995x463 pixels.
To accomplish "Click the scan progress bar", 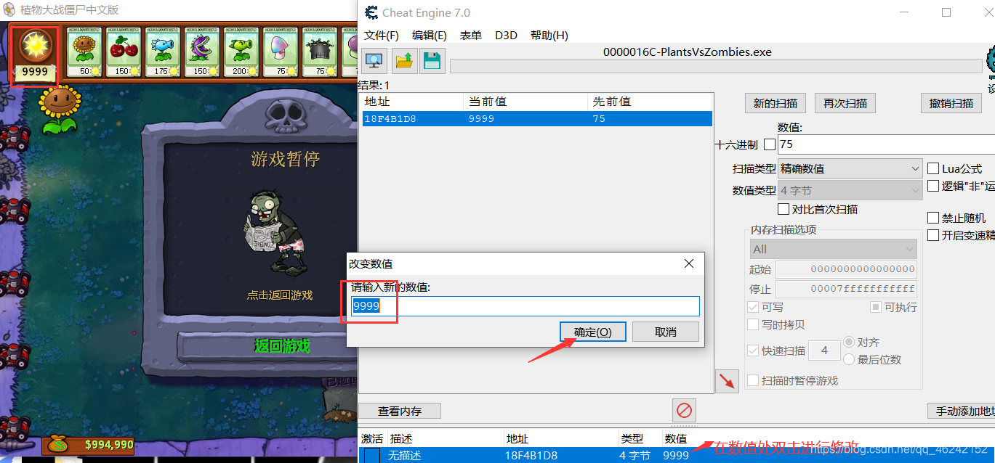I will 716,66.
